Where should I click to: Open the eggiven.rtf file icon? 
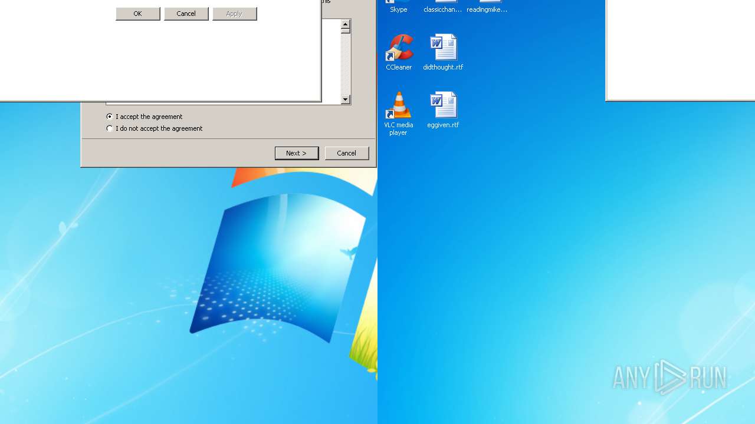pos(443,110)
